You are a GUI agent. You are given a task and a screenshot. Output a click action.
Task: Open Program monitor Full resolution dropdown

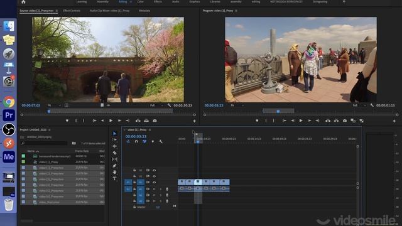359,105
